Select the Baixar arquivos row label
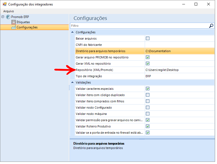The width and height of the screenshot is (217, 164). point(86,38)
